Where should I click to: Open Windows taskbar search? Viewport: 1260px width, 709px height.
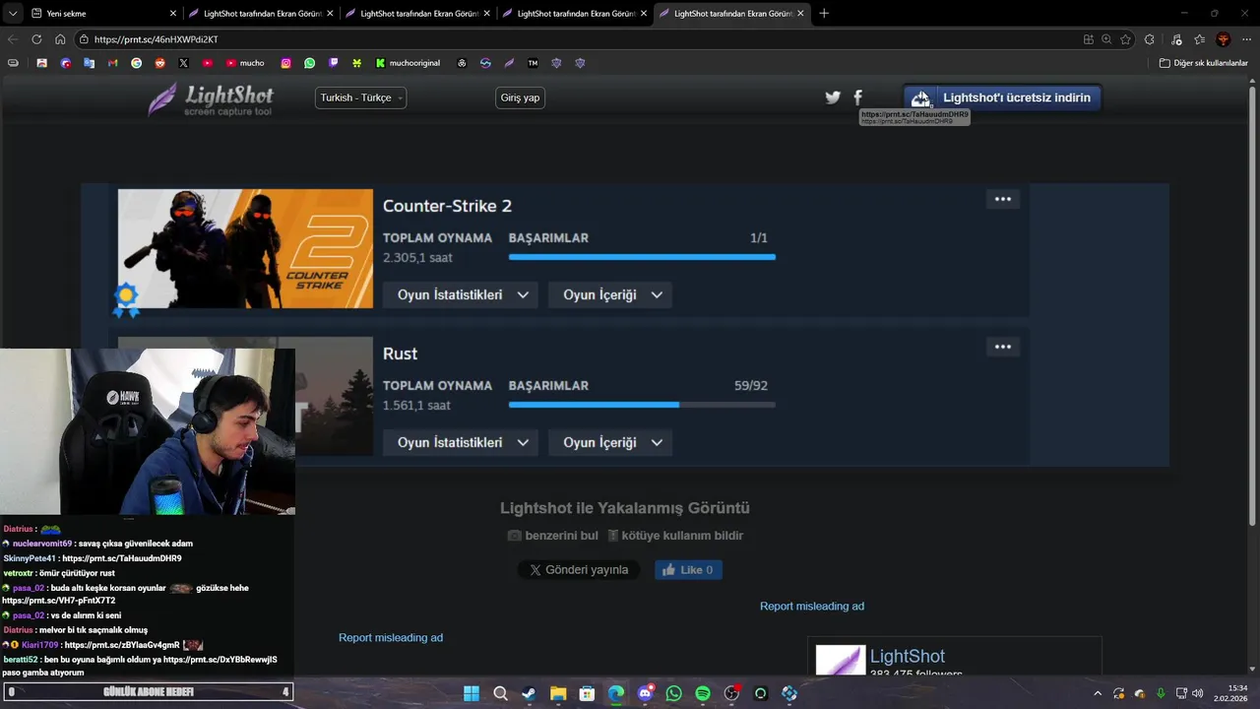coord(500,693)
